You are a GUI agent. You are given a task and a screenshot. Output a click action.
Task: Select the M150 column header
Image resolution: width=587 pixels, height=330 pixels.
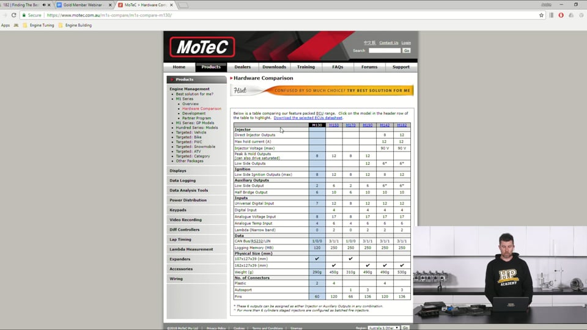tap(334, 125)
